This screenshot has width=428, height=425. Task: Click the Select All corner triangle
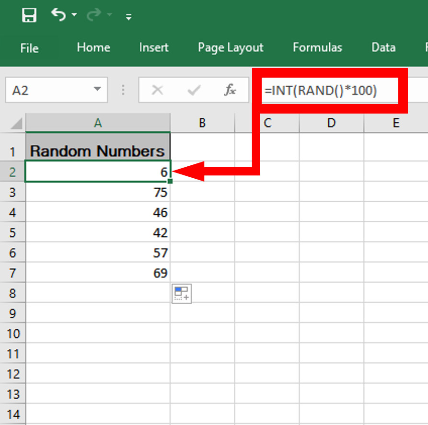pos(16,123)
